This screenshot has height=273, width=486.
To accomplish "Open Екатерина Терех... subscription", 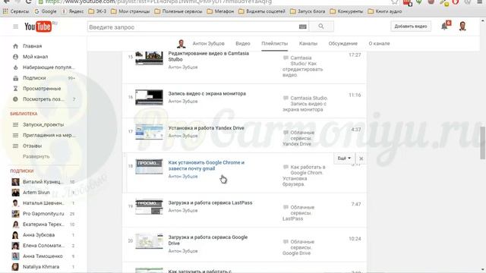I will [43, 224].
